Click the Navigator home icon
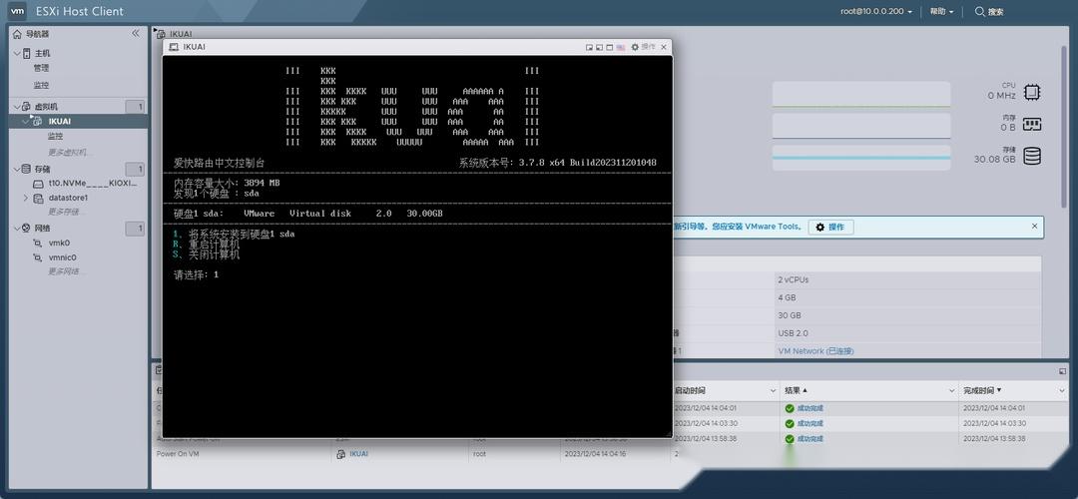 (x=17, y=34)
